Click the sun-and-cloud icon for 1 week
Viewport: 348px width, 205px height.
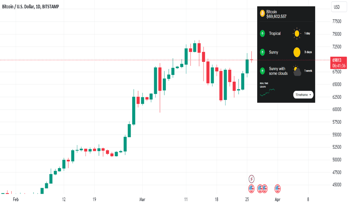click(x=297, y=71)
